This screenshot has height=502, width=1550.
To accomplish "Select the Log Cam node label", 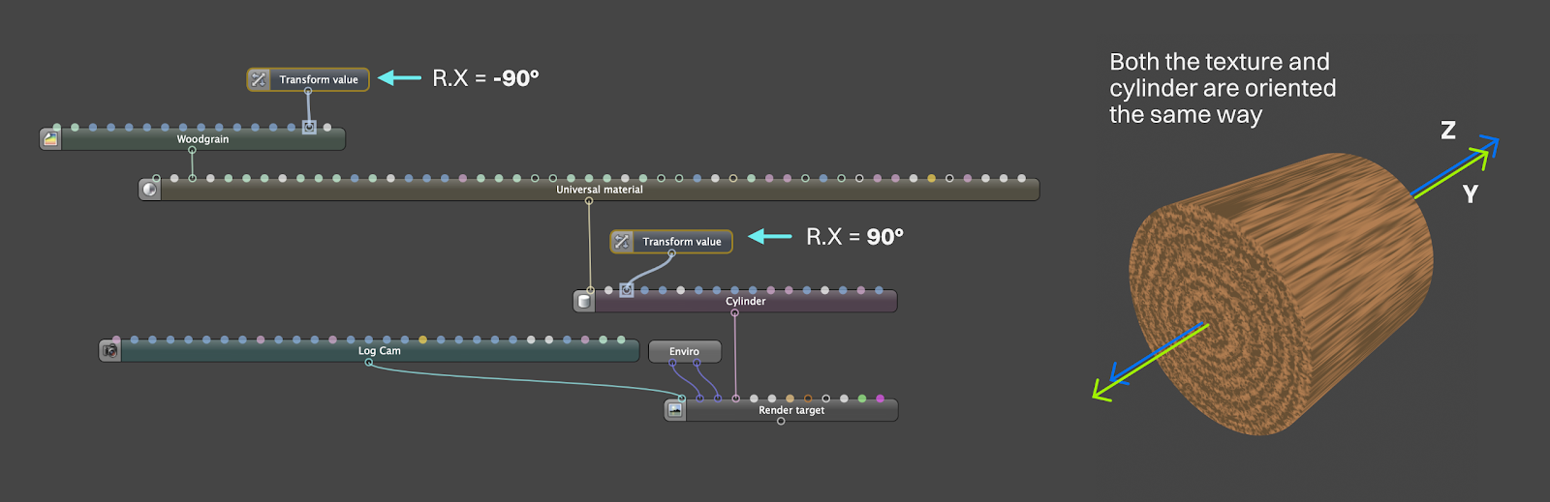I will click(379, 351).
